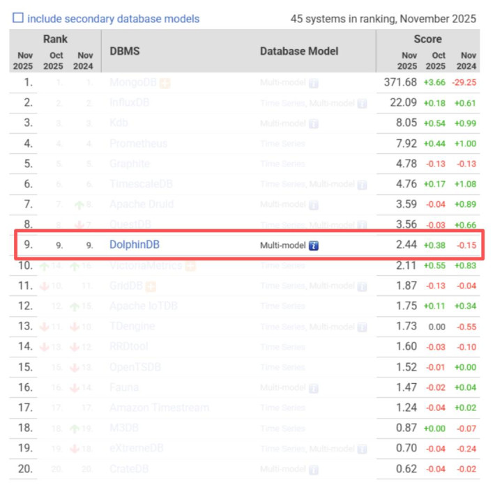Open the InfluxDB system link
Screen dimensions: 502x496
pyautogui.click(x=130, y=102)
